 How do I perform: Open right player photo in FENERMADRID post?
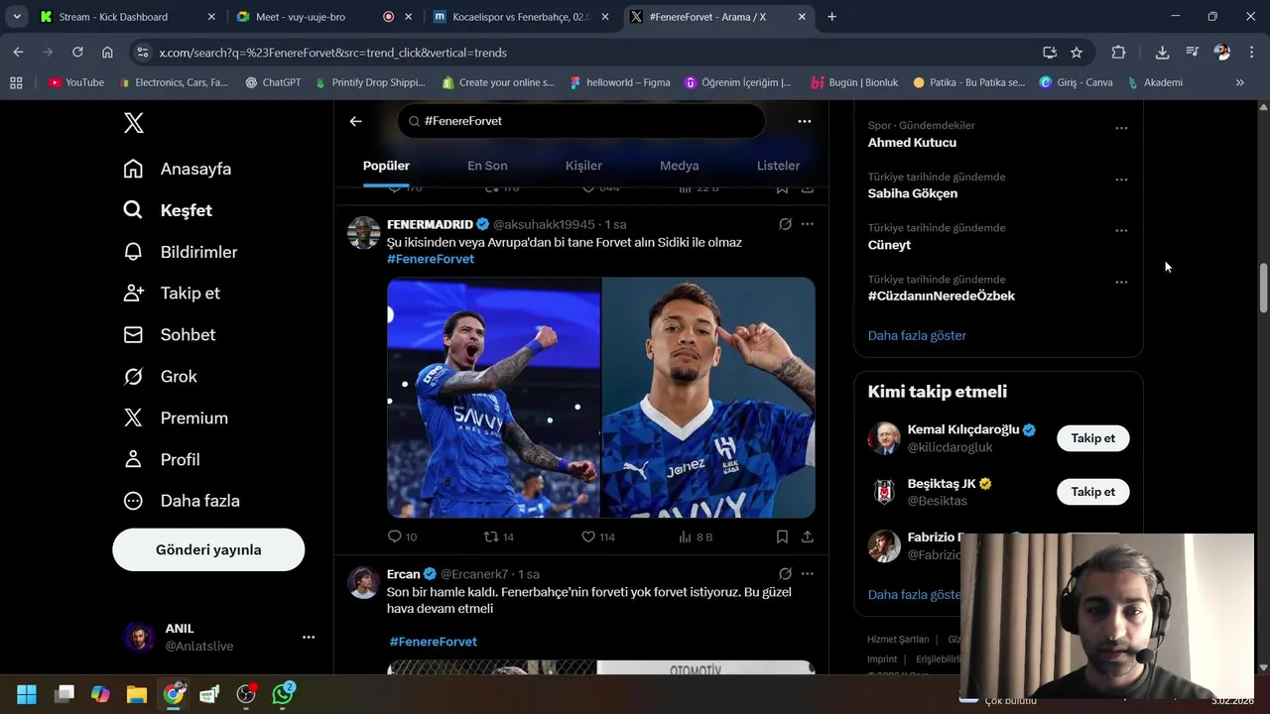click(x=708, y=398)
